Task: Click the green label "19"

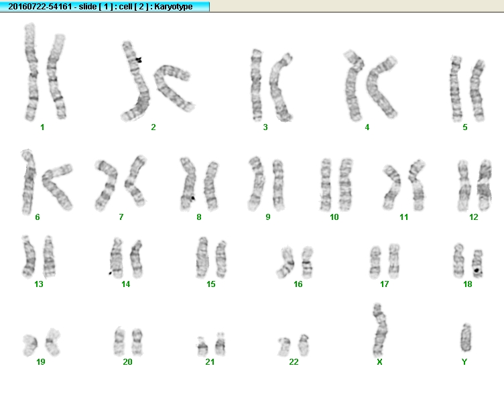Action: click(x=40, y=362)
